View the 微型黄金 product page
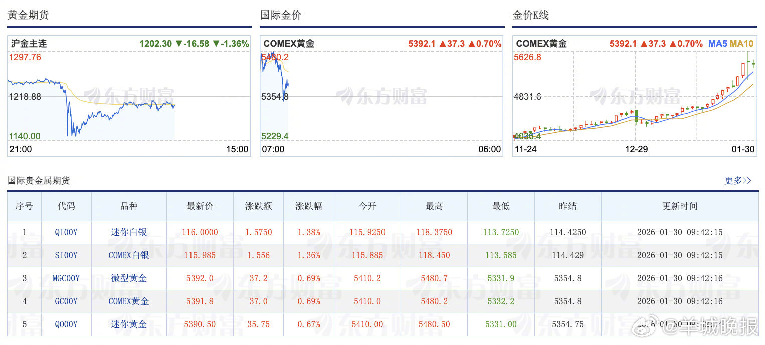 coord(128,278)
